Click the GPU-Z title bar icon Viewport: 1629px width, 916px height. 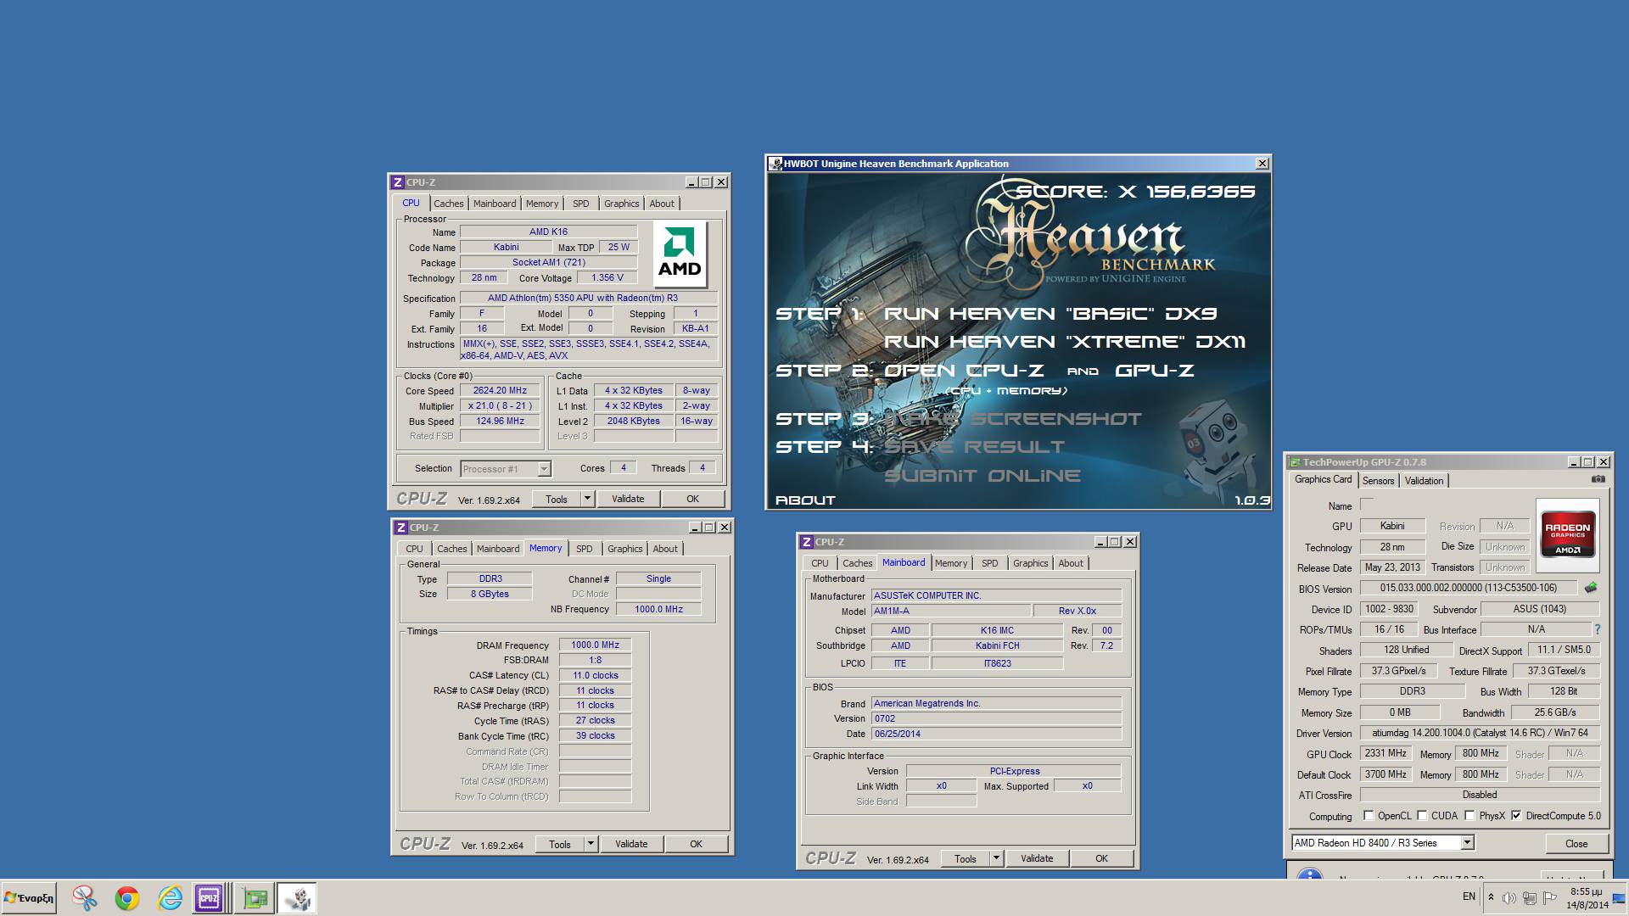tap(1295, 462)
